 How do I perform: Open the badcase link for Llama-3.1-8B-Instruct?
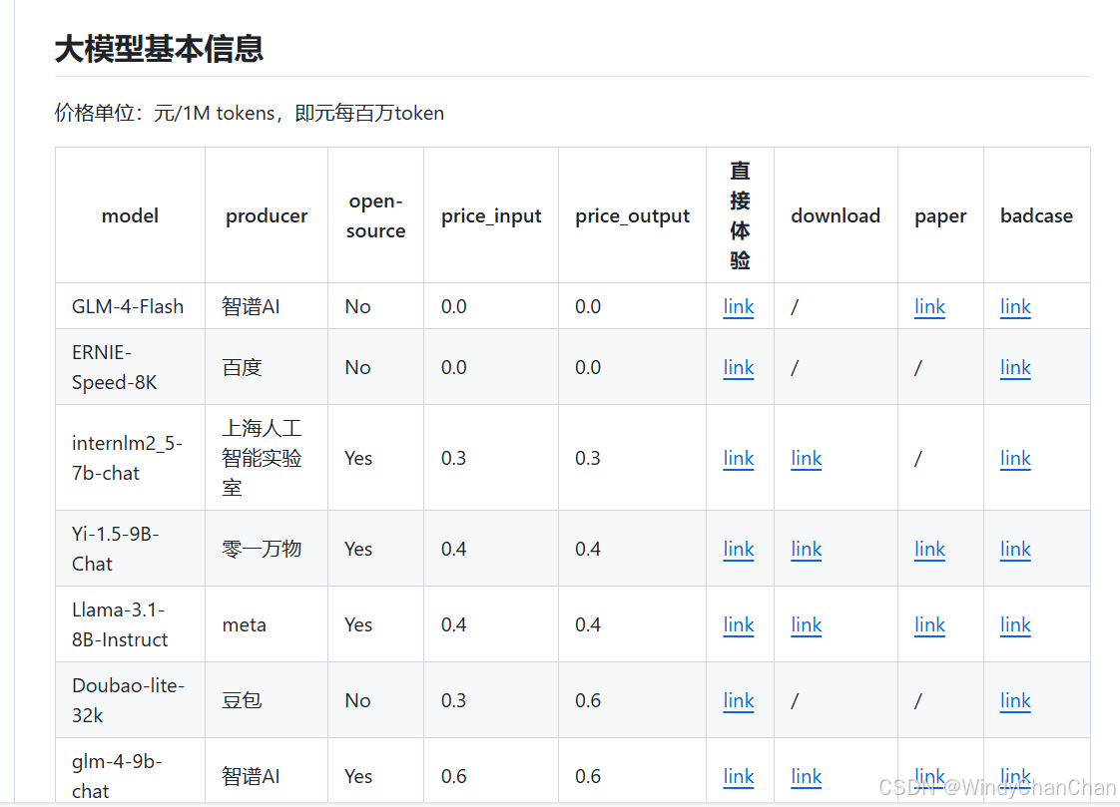(1015, 625)
